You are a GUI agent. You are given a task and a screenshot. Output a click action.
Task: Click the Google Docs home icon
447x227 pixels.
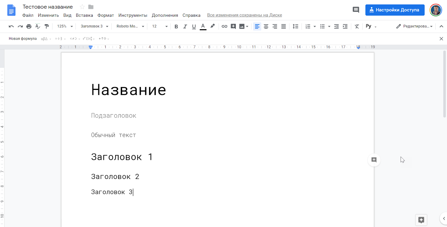[11, 10]
